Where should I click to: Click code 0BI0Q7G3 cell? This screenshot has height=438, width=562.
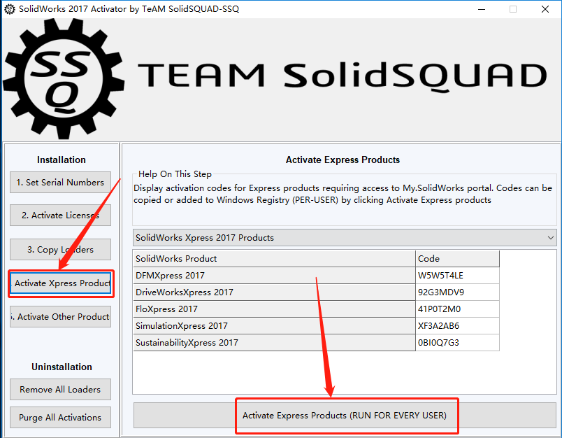[457, 343]
